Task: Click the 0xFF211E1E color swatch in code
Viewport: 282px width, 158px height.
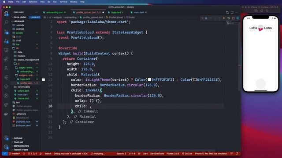Action: click(195, 79)
